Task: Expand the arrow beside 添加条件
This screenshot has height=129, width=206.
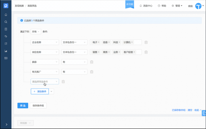Action: click(x=51, y=92)
